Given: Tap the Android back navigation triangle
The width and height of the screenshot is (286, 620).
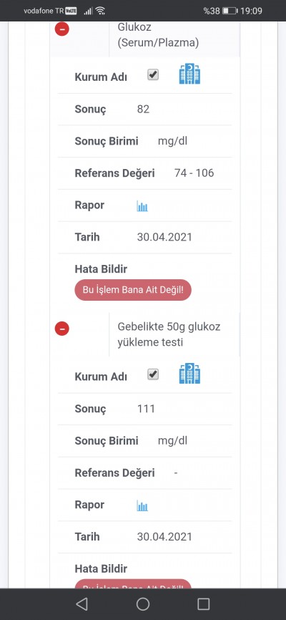Looking at the screenshot, I should [x=82, y=604].
